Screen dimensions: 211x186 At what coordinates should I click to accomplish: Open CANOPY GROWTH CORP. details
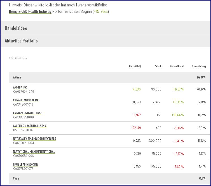[x=27, y=113]
